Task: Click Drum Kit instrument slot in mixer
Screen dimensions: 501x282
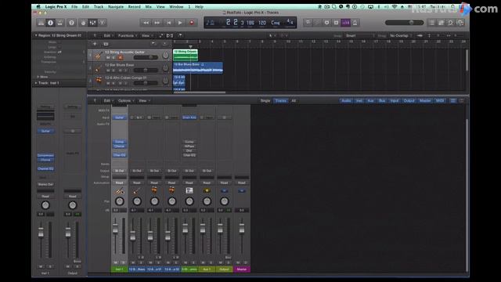Action: (189, 117)
